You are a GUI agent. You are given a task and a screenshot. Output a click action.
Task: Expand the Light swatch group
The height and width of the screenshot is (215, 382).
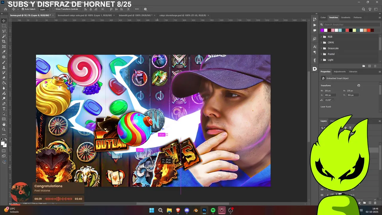pos(321,60)
